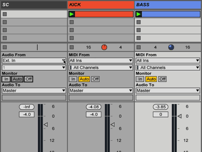Click stop button in SC second clip slot
The width and height of the screenshot is (202, 152).
tap(5, 22)
